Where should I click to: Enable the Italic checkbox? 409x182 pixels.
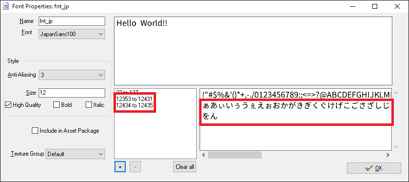(89, 105)
